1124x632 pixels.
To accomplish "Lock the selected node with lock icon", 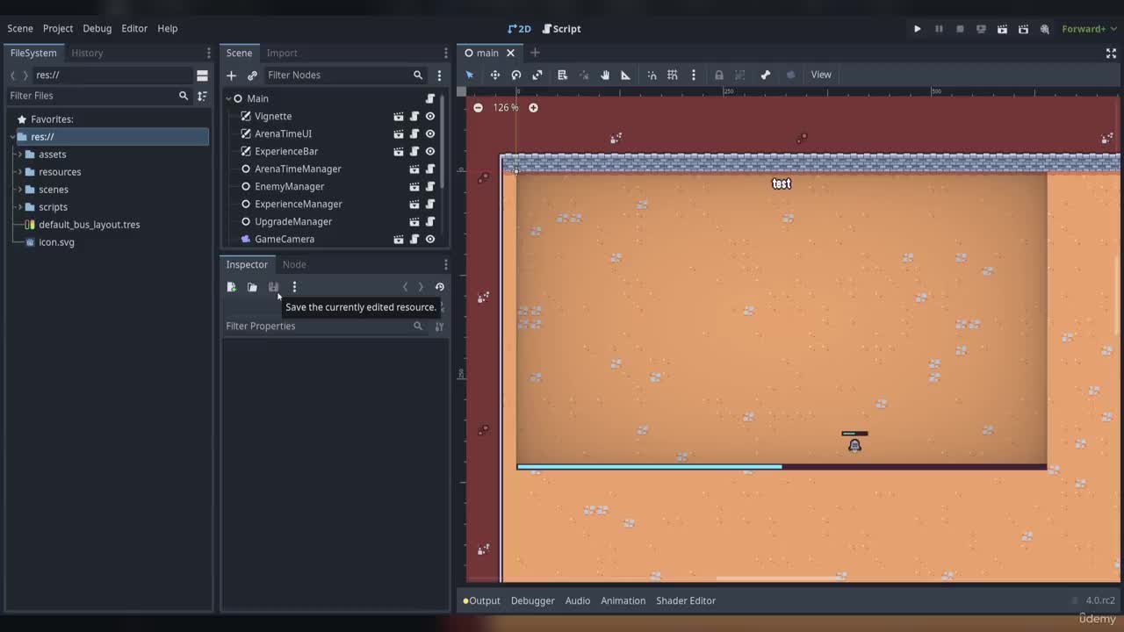I will coord(719,75).
